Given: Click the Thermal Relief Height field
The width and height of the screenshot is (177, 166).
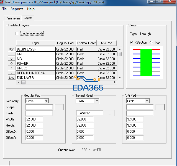Looking at the screenshot, I should tap(85, 125).
